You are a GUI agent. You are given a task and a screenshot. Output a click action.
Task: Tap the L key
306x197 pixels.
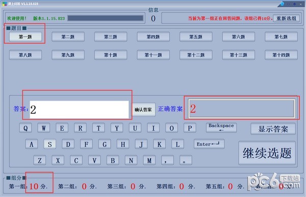pyautogui.click(x=177, y=144)
